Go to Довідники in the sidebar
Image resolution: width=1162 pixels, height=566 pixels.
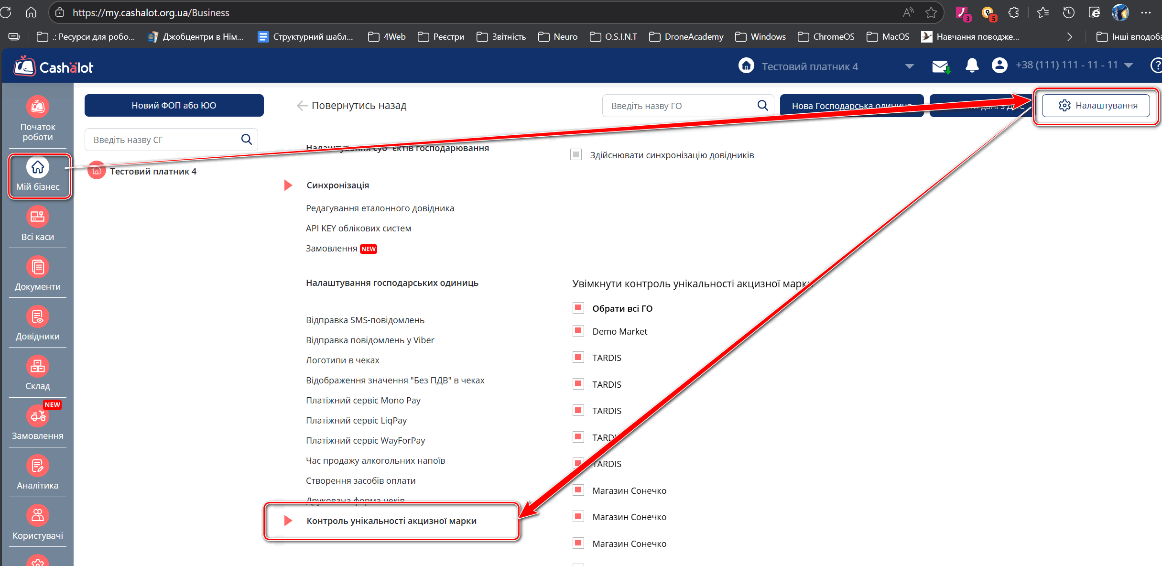click(38, 317)
